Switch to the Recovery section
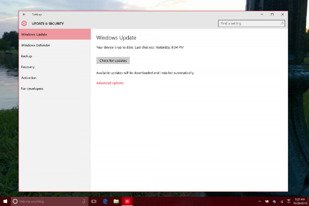This screenshot has width=309, height=206. 28,67
